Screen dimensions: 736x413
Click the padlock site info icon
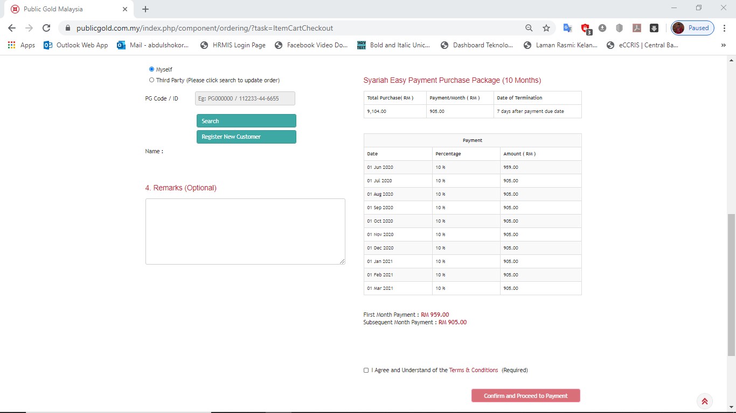pos(67,28)
